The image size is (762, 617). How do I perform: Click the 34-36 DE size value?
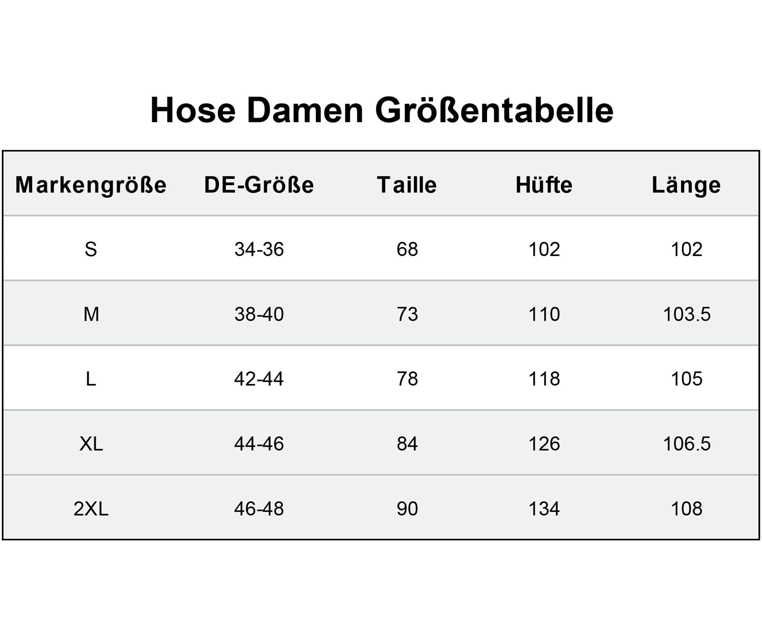[259, 250]
